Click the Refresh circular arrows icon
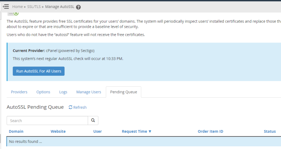 pyautogui.click(x=70, y=107)
